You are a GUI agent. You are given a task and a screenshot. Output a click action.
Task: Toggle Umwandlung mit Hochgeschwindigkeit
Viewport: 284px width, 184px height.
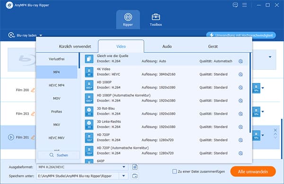click(241, 35)
